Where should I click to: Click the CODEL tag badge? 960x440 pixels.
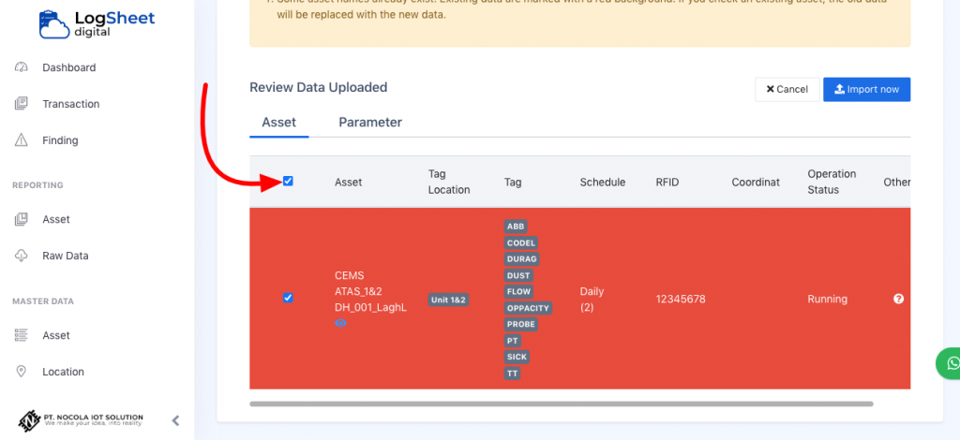(521, 242)
